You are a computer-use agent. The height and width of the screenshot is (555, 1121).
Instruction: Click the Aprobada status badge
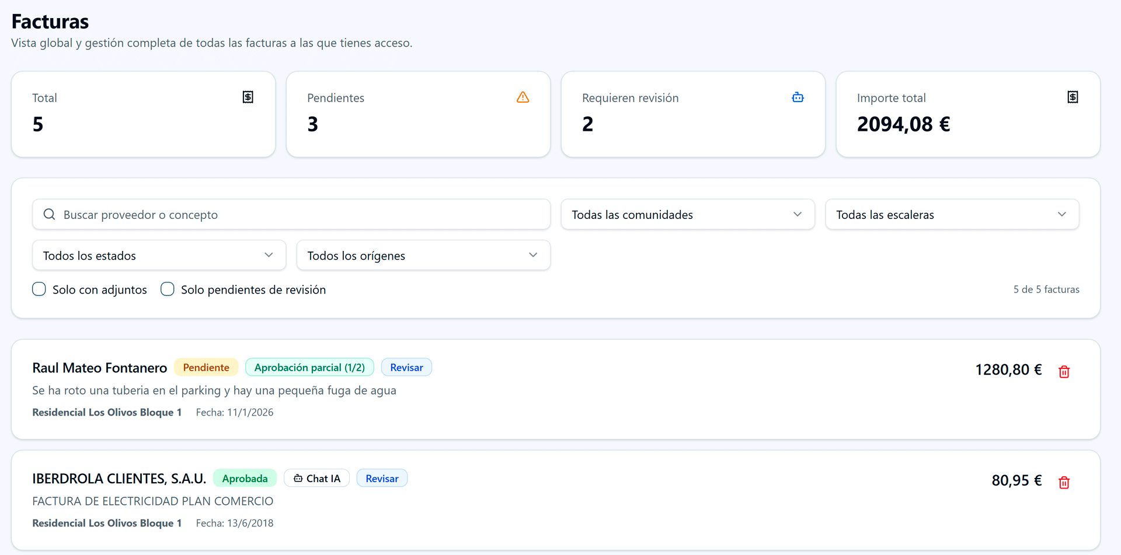(245, 478)
